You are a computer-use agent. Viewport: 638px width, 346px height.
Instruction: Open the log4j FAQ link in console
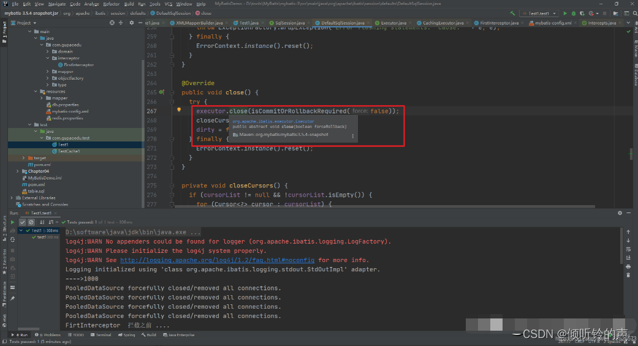pyautogui.click(x=218, y=260)
